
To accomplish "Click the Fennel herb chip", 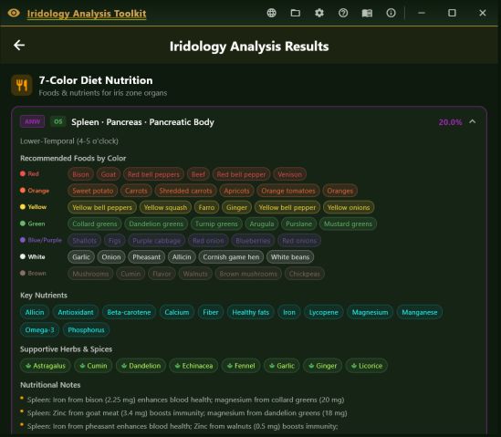I will [241, 366].
